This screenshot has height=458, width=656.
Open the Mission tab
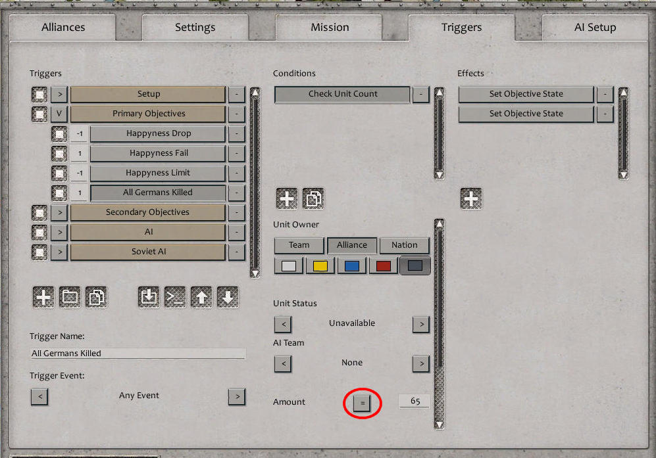pos(329,28)
